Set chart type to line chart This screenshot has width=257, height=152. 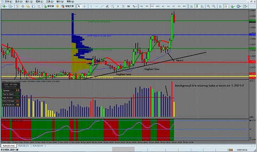coord(202,6)
